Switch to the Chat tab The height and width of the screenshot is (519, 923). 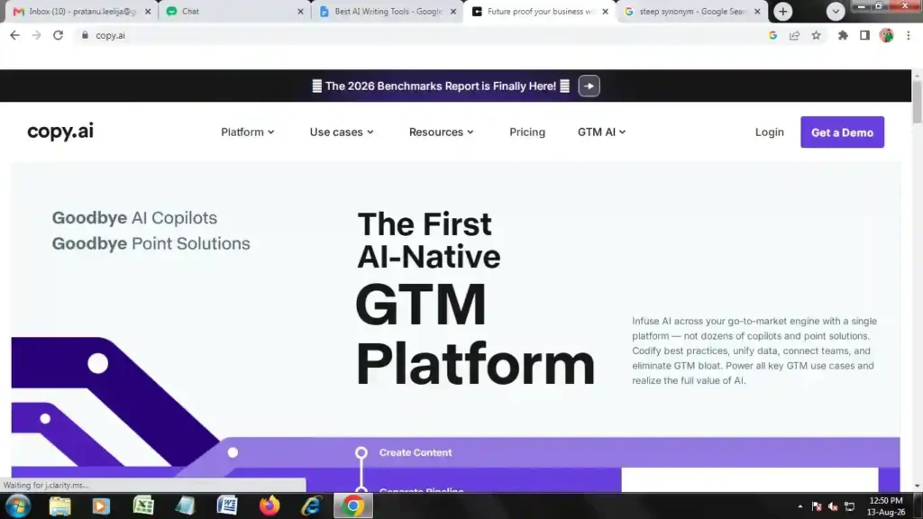[235, 11]
